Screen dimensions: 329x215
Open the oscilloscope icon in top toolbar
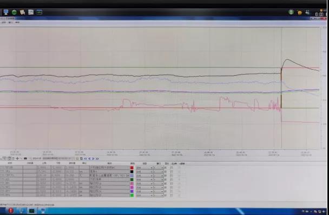[40, 12]
